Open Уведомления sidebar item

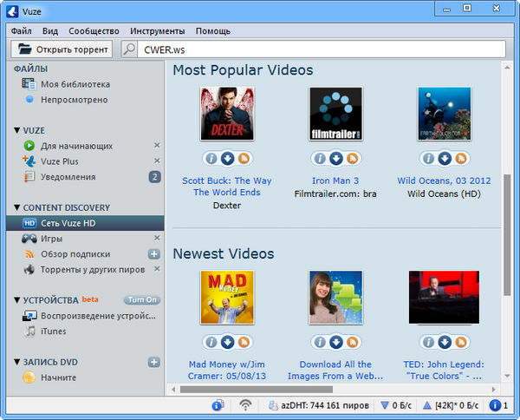pos(68,177)
